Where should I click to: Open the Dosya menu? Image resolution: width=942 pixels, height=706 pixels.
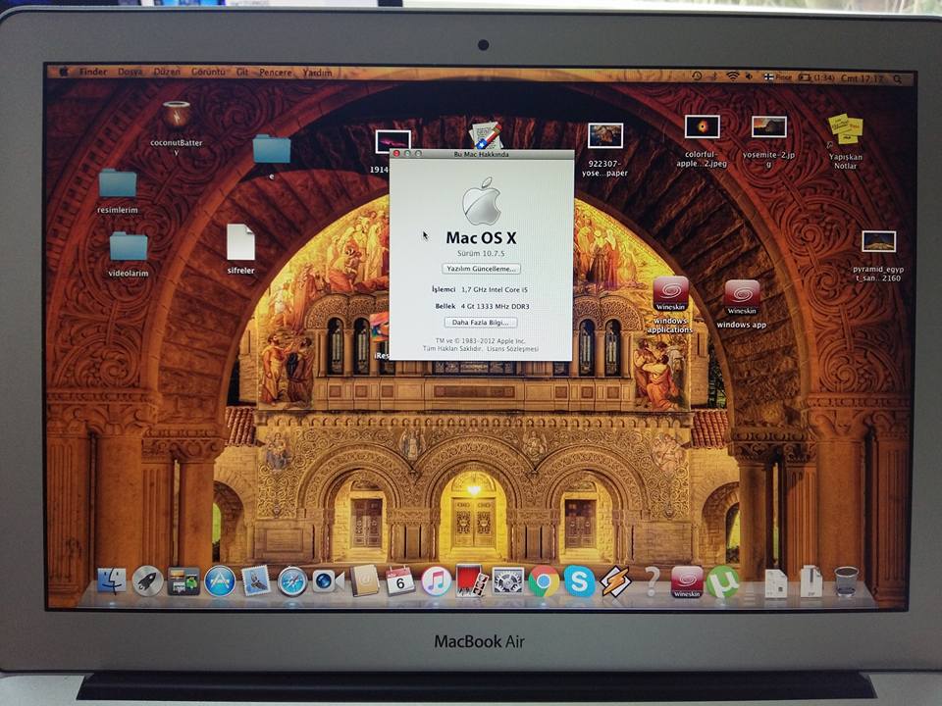click(131, 72)
